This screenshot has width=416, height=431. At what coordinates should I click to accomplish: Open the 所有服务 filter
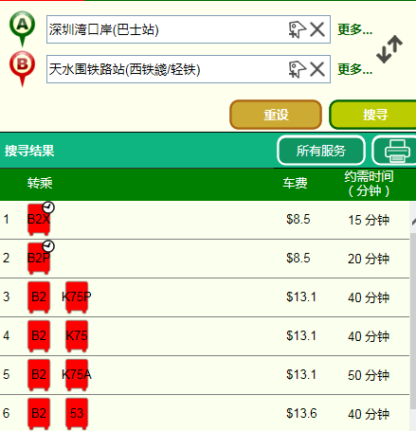click(321, 151)
